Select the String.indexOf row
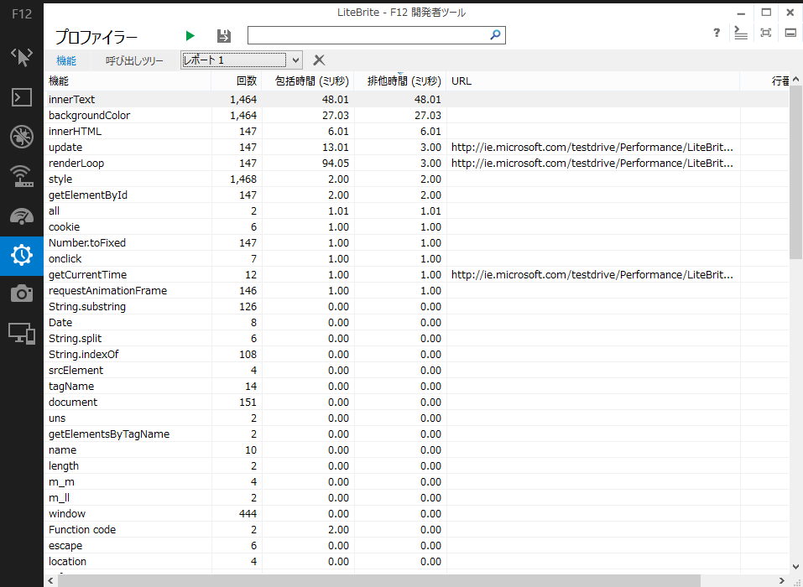Screen dimensions: 803x587 click(417, 354)
